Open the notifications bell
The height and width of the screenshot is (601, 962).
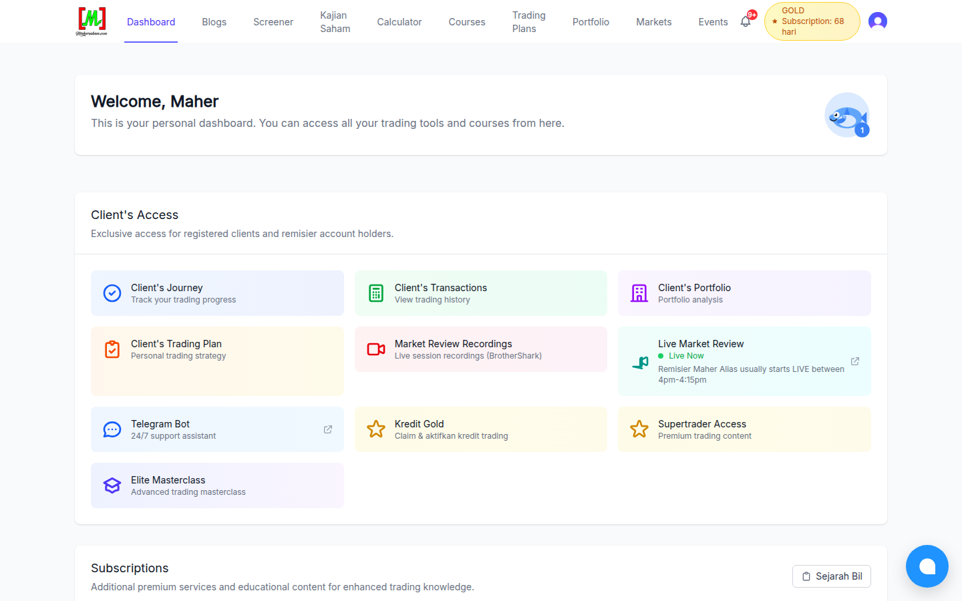[746, 21]
